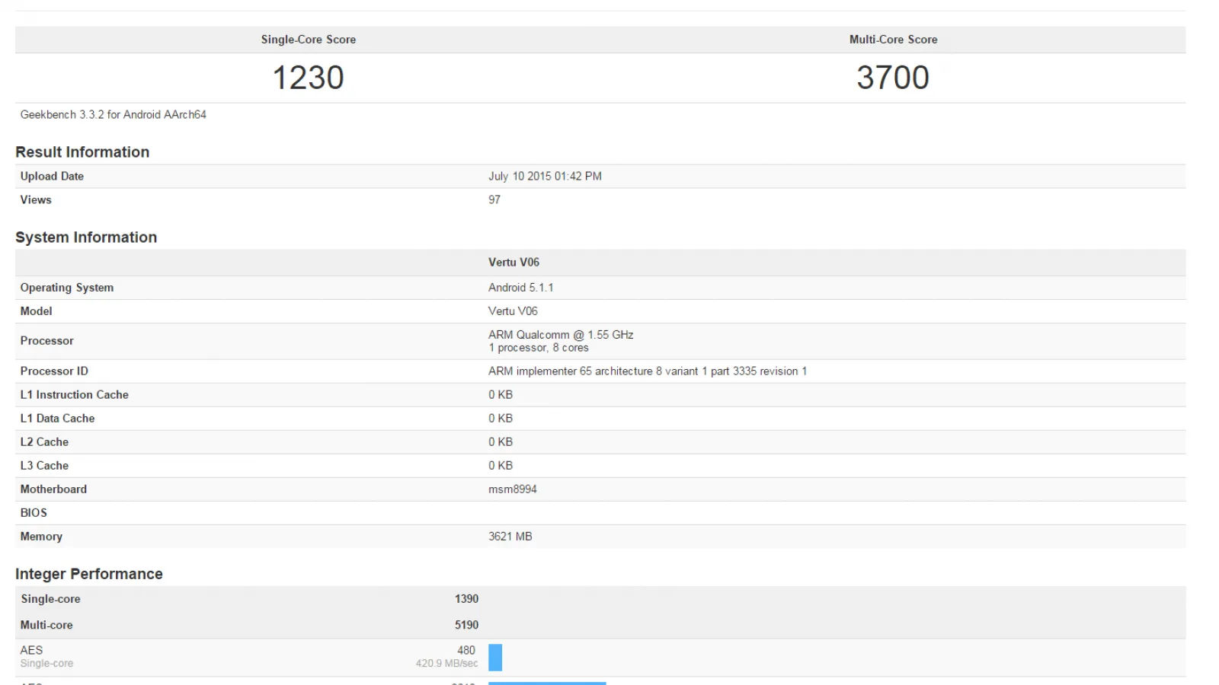This screenshot has height=685, width=1219.
Task: Click the Single-Core Score value 1230
Action: tap(309, 78)
